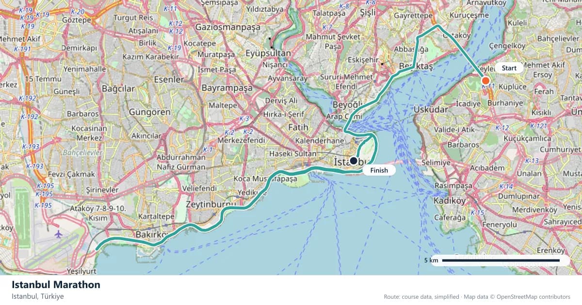The width and height of the screenshot is (582, 305).
Task: Click the Gayrettepe neighborhood label
Action: pyautogui.click(x=413, y=15)
